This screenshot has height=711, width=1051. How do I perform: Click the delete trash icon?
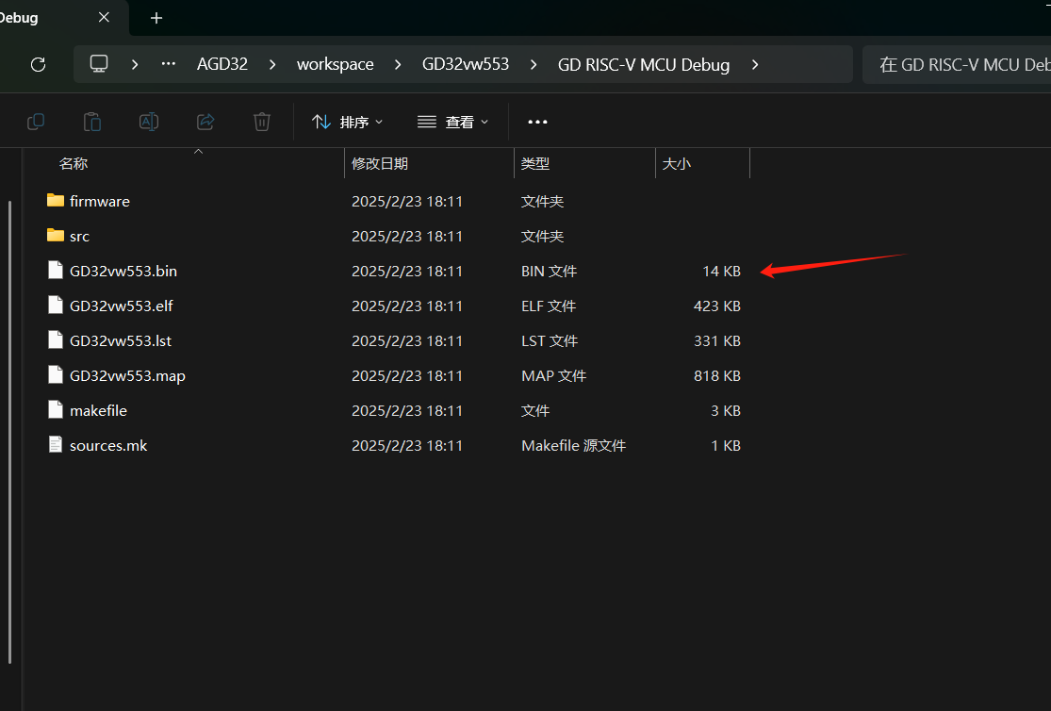pos(262,122)
